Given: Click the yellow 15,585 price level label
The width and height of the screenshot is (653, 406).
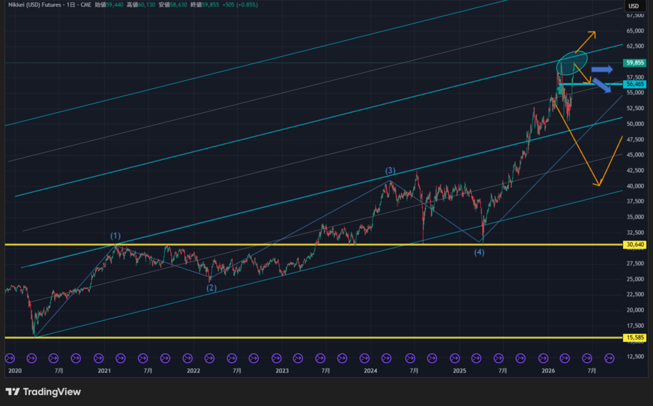Looking at the screenshot, I should point(636,337).
